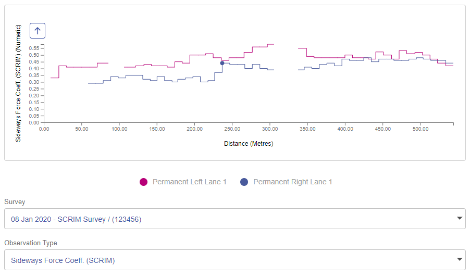Select the highlighted blue data point on chart
This screenshot has width=470, height=277.
coord(222,63)
